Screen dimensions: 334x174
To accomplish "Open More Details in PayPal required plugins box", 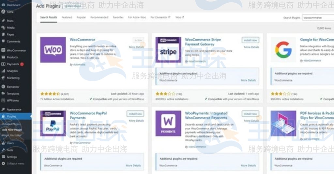I will (x=133, y=166).
